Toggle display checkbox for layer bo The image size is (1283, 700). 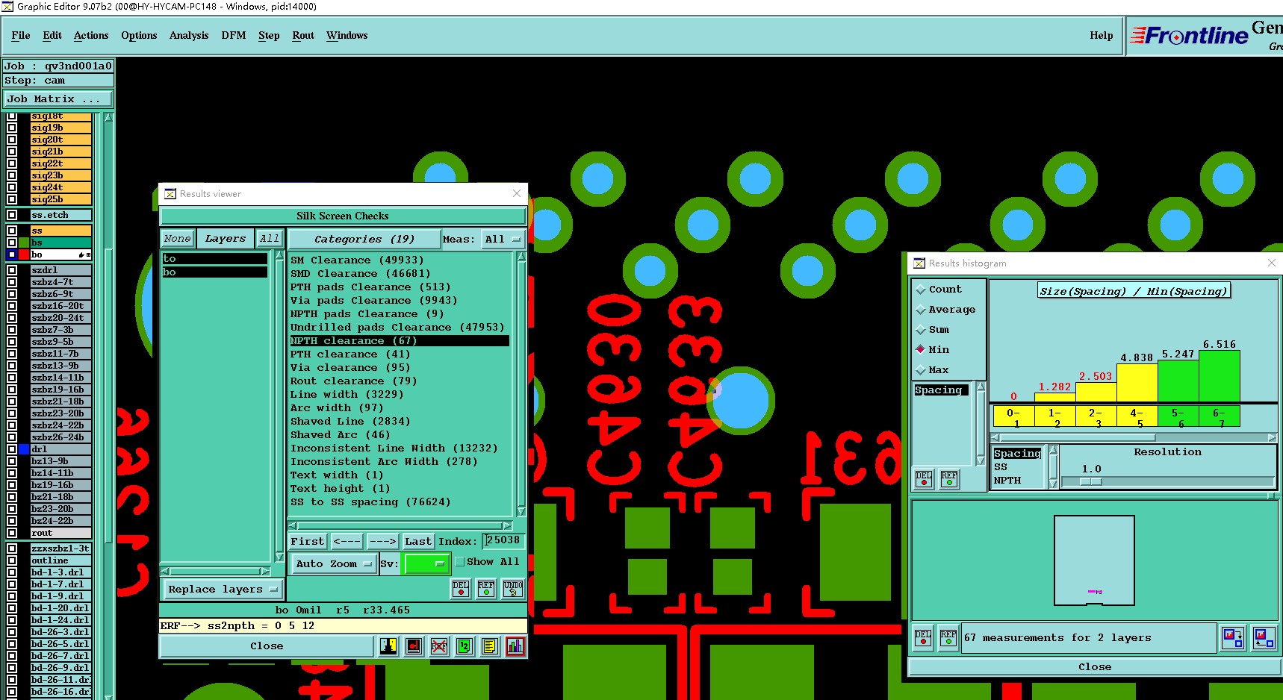[x=12, y=254]
